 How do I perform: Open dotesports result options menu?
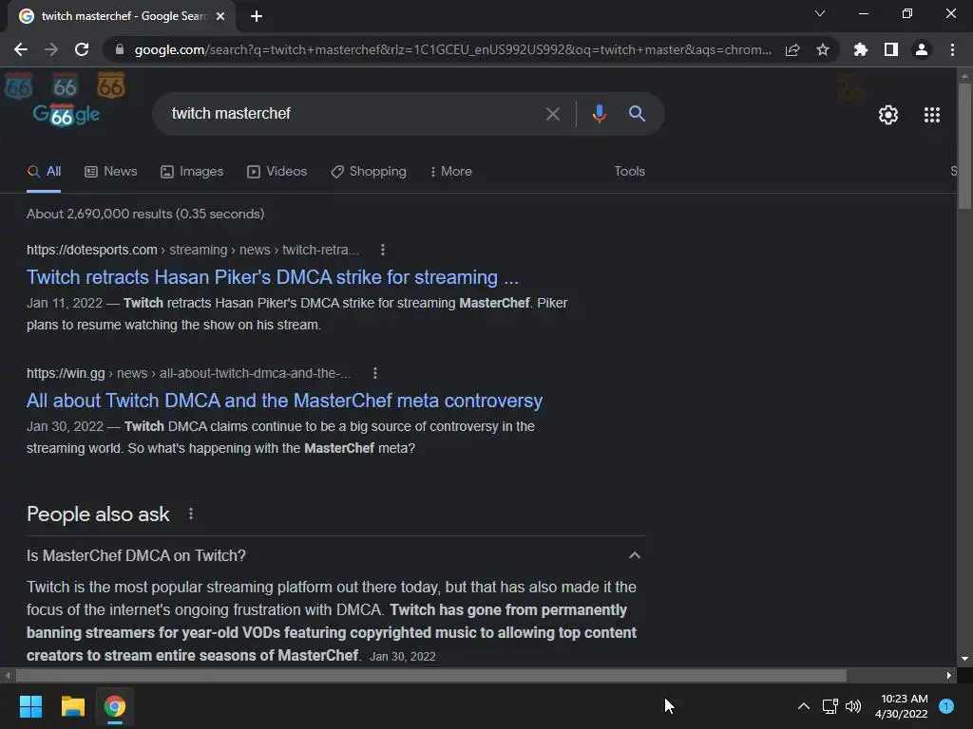[383, 250]
